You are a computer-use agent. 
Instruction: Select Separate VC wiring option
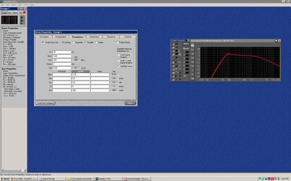(x=73, y=42)
